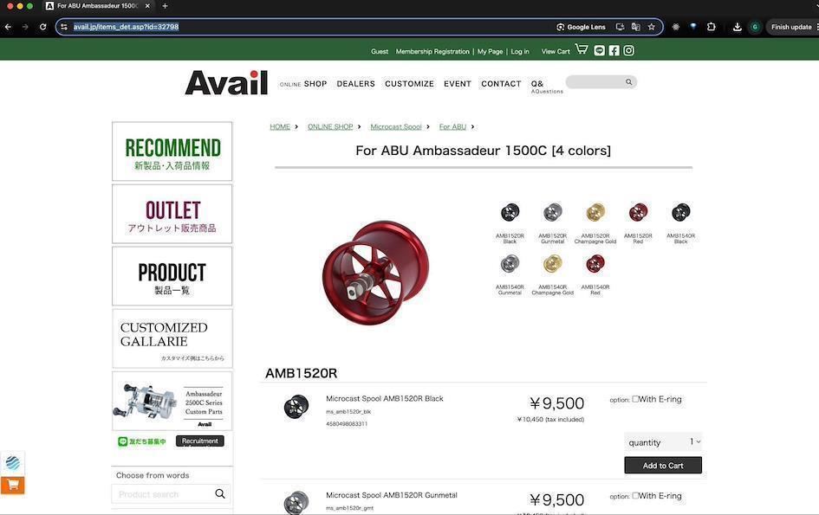Viewport: 819px width, 515px height.
Task: Open the DEALERS menu item
Action: tap(355, 83)
